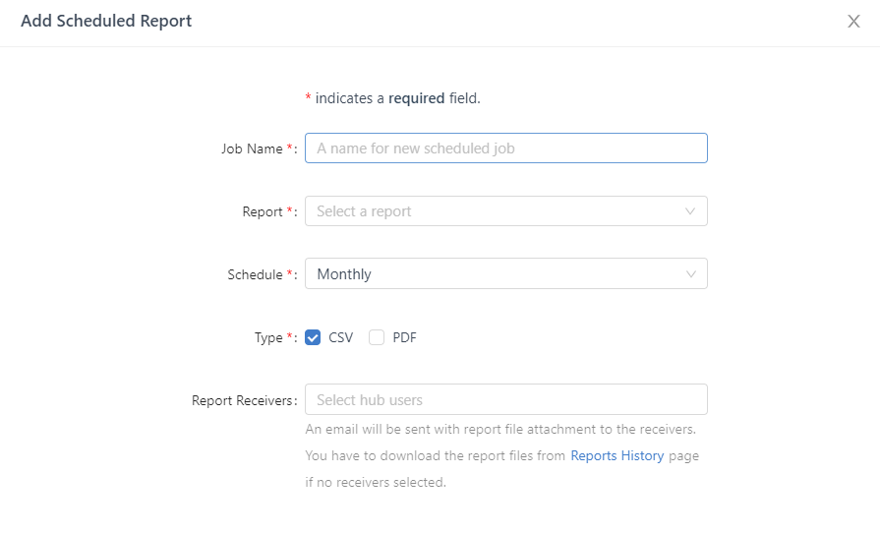Click the chevron arrow in Schedule field
The image size is (880, 534).
coord(690,274)
